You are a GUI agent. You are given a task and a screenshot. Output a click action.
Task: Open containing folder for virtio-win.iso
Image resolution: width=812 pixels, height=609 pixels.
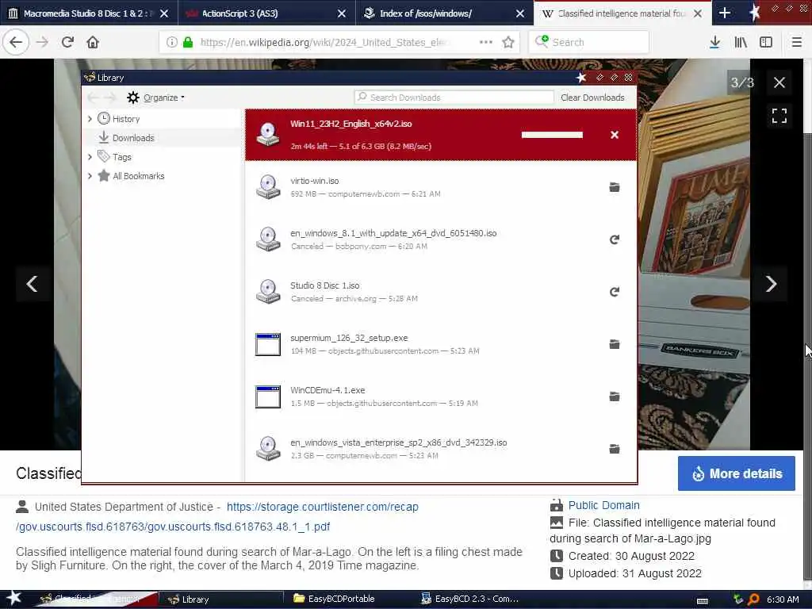615,187
